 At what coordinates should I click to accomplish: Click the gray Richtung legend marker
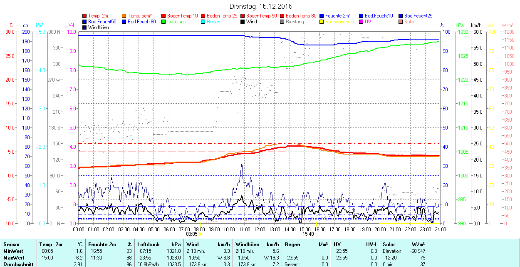pyautogui.click(x=282, y=22)
